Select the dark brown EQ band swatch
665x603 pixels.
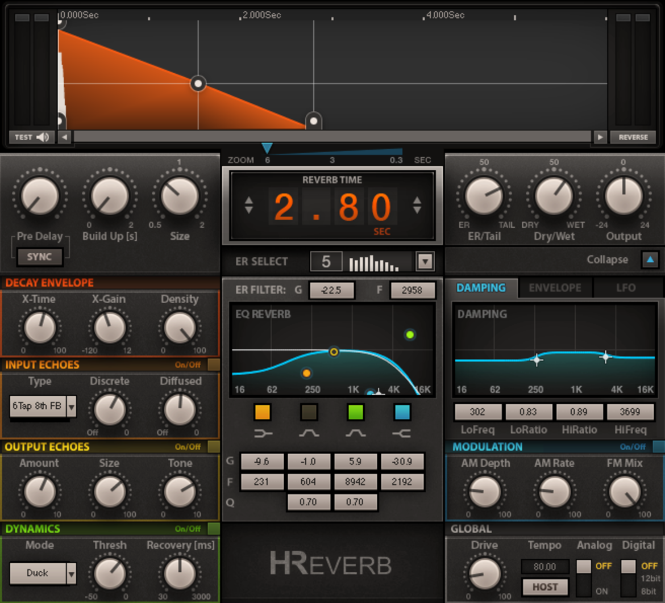click(x=309, y=412)
